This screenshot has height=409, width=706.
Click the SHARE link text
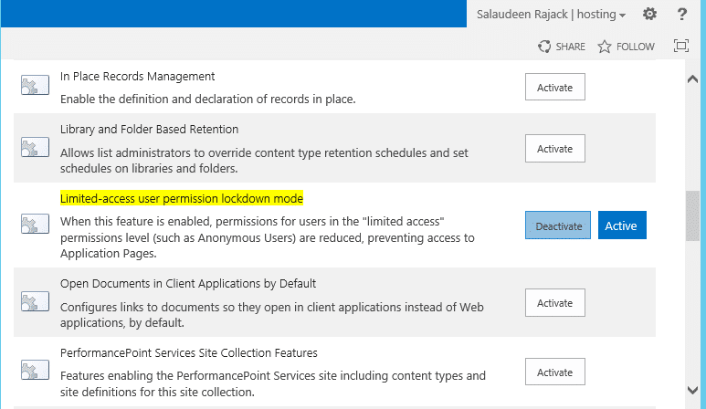(x=570, y=47)
